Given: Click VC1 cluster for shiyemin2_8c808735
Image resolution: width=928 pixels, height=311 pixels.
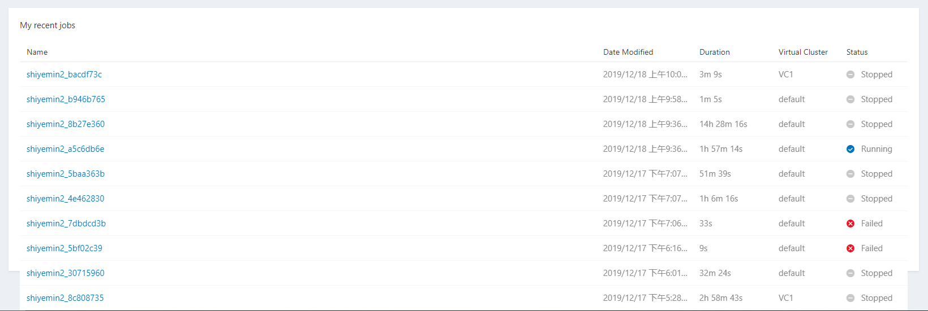Looking at the screenshot, I should click(786, 298).
